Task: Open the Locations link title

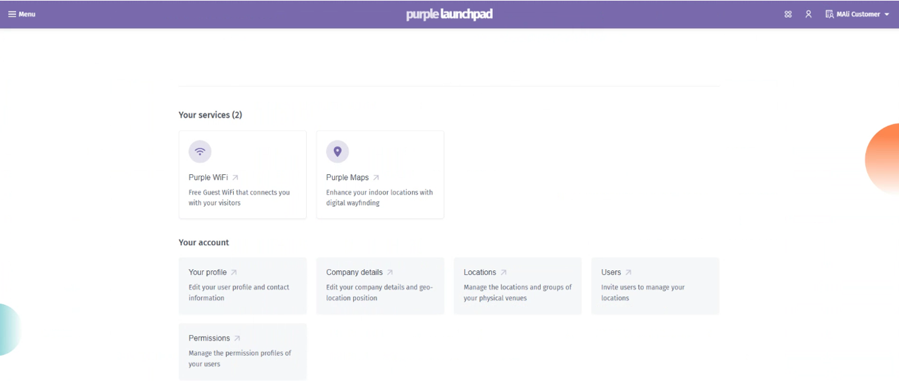Action: click(x=480, y=272)
